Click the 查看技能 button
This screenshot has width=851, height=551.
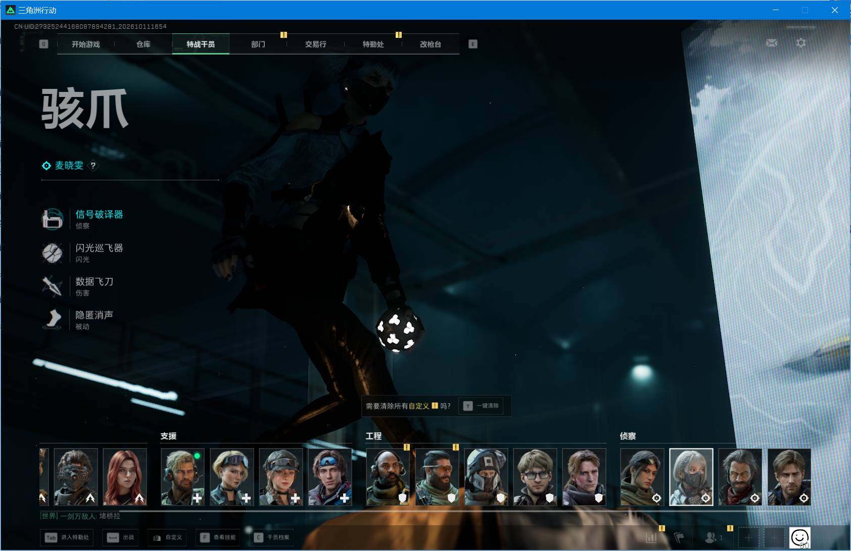pyautogui.click(x=218, y=537)
